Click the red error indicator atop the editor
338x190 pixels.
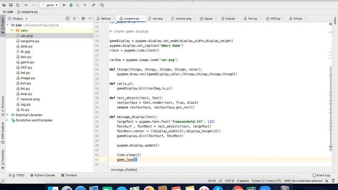pyautogui.click(x=331, y=24)
